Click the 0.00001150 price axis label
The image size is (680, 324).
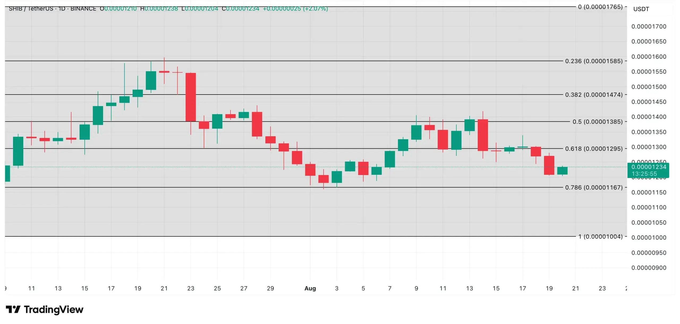click(649, 192)
